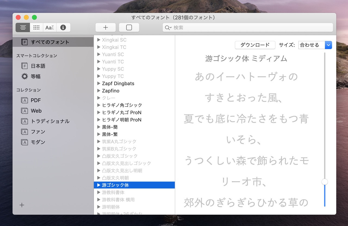Select 凸版文久見出し明朝 in font list
The image size is (348, 226).
point(134,171)
